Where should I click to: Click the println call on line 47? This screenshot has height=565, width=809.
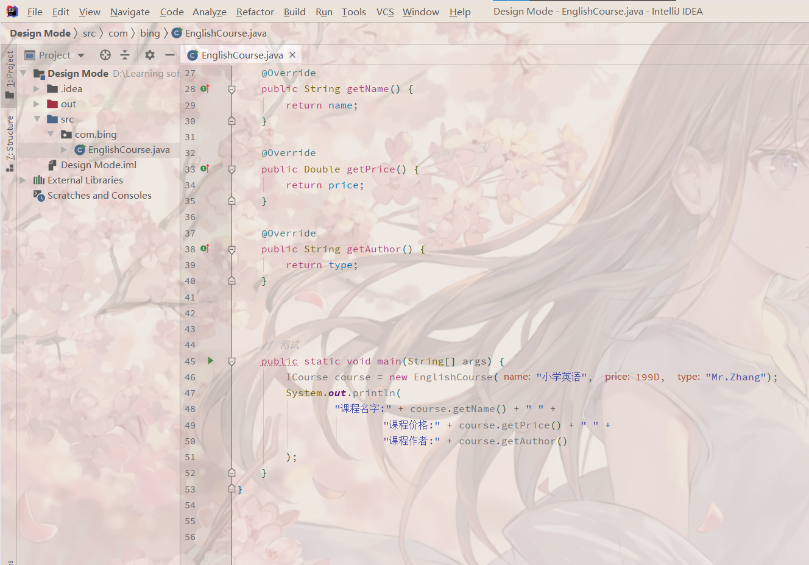374,393
